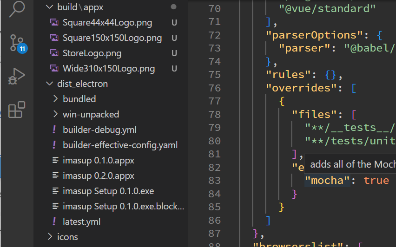Open the Search view in activity bar
Viewport: 396px width, 247px height.
[17, 8]
